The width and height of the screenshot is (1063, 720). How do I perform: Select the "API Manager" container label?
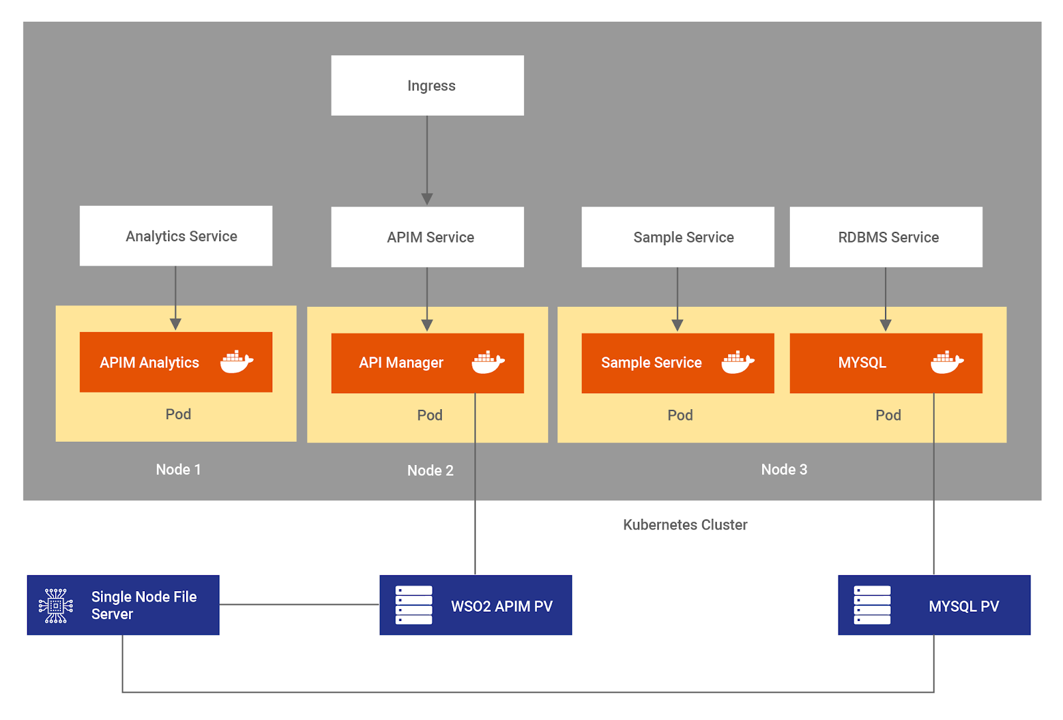point(401,363)
